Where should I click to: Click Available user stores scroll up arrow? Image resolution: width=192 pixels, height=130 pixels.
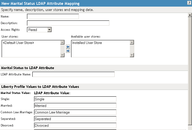click(x=132, y=42)
